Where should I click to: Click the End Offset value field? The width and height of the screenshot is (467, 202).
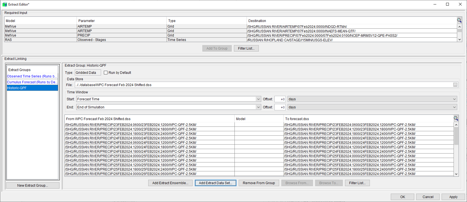tap(280, 107)
